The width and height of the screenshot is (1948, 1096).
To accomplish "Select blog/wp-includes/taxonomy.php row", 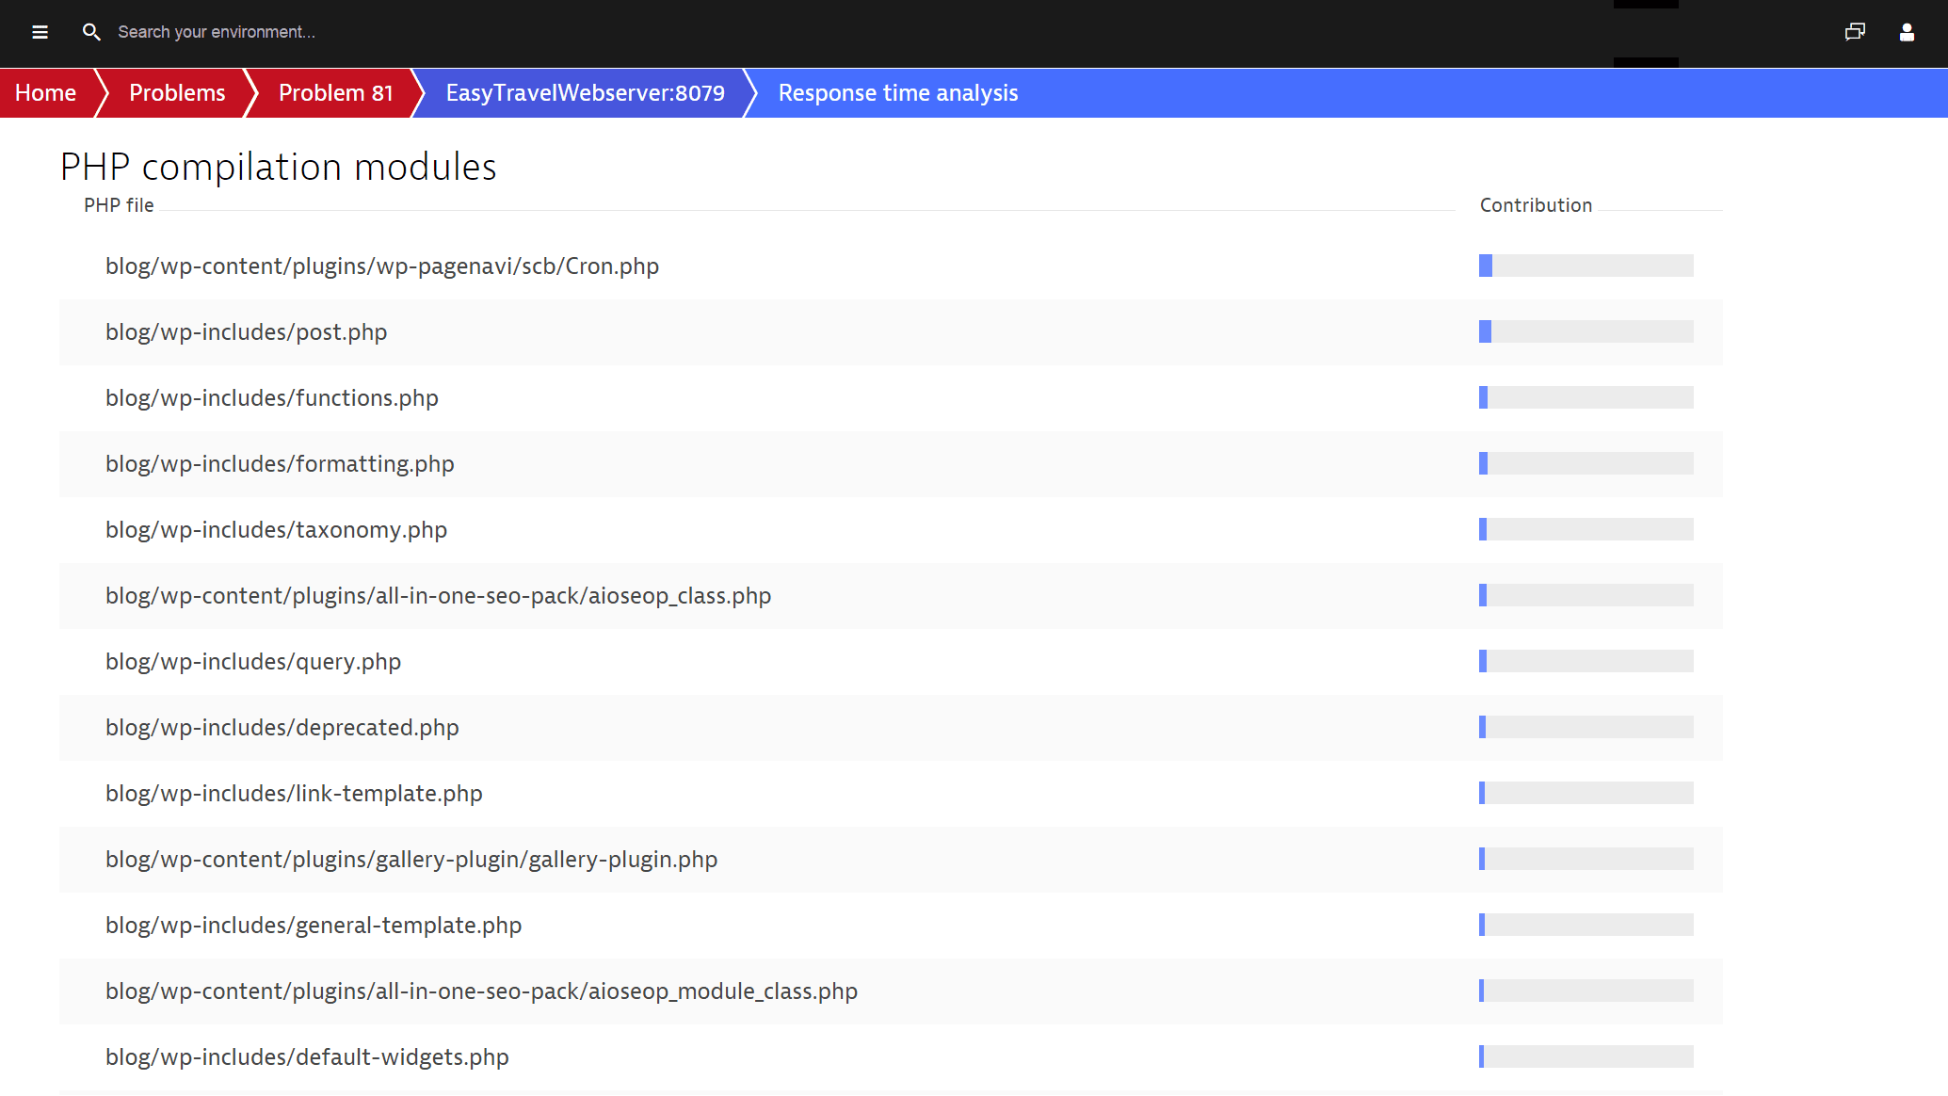I will tap(891, 530).
